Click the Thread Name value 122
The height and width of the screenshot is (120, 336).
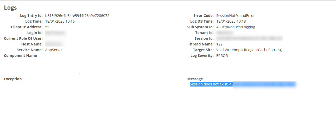click(x=219, y=44)
